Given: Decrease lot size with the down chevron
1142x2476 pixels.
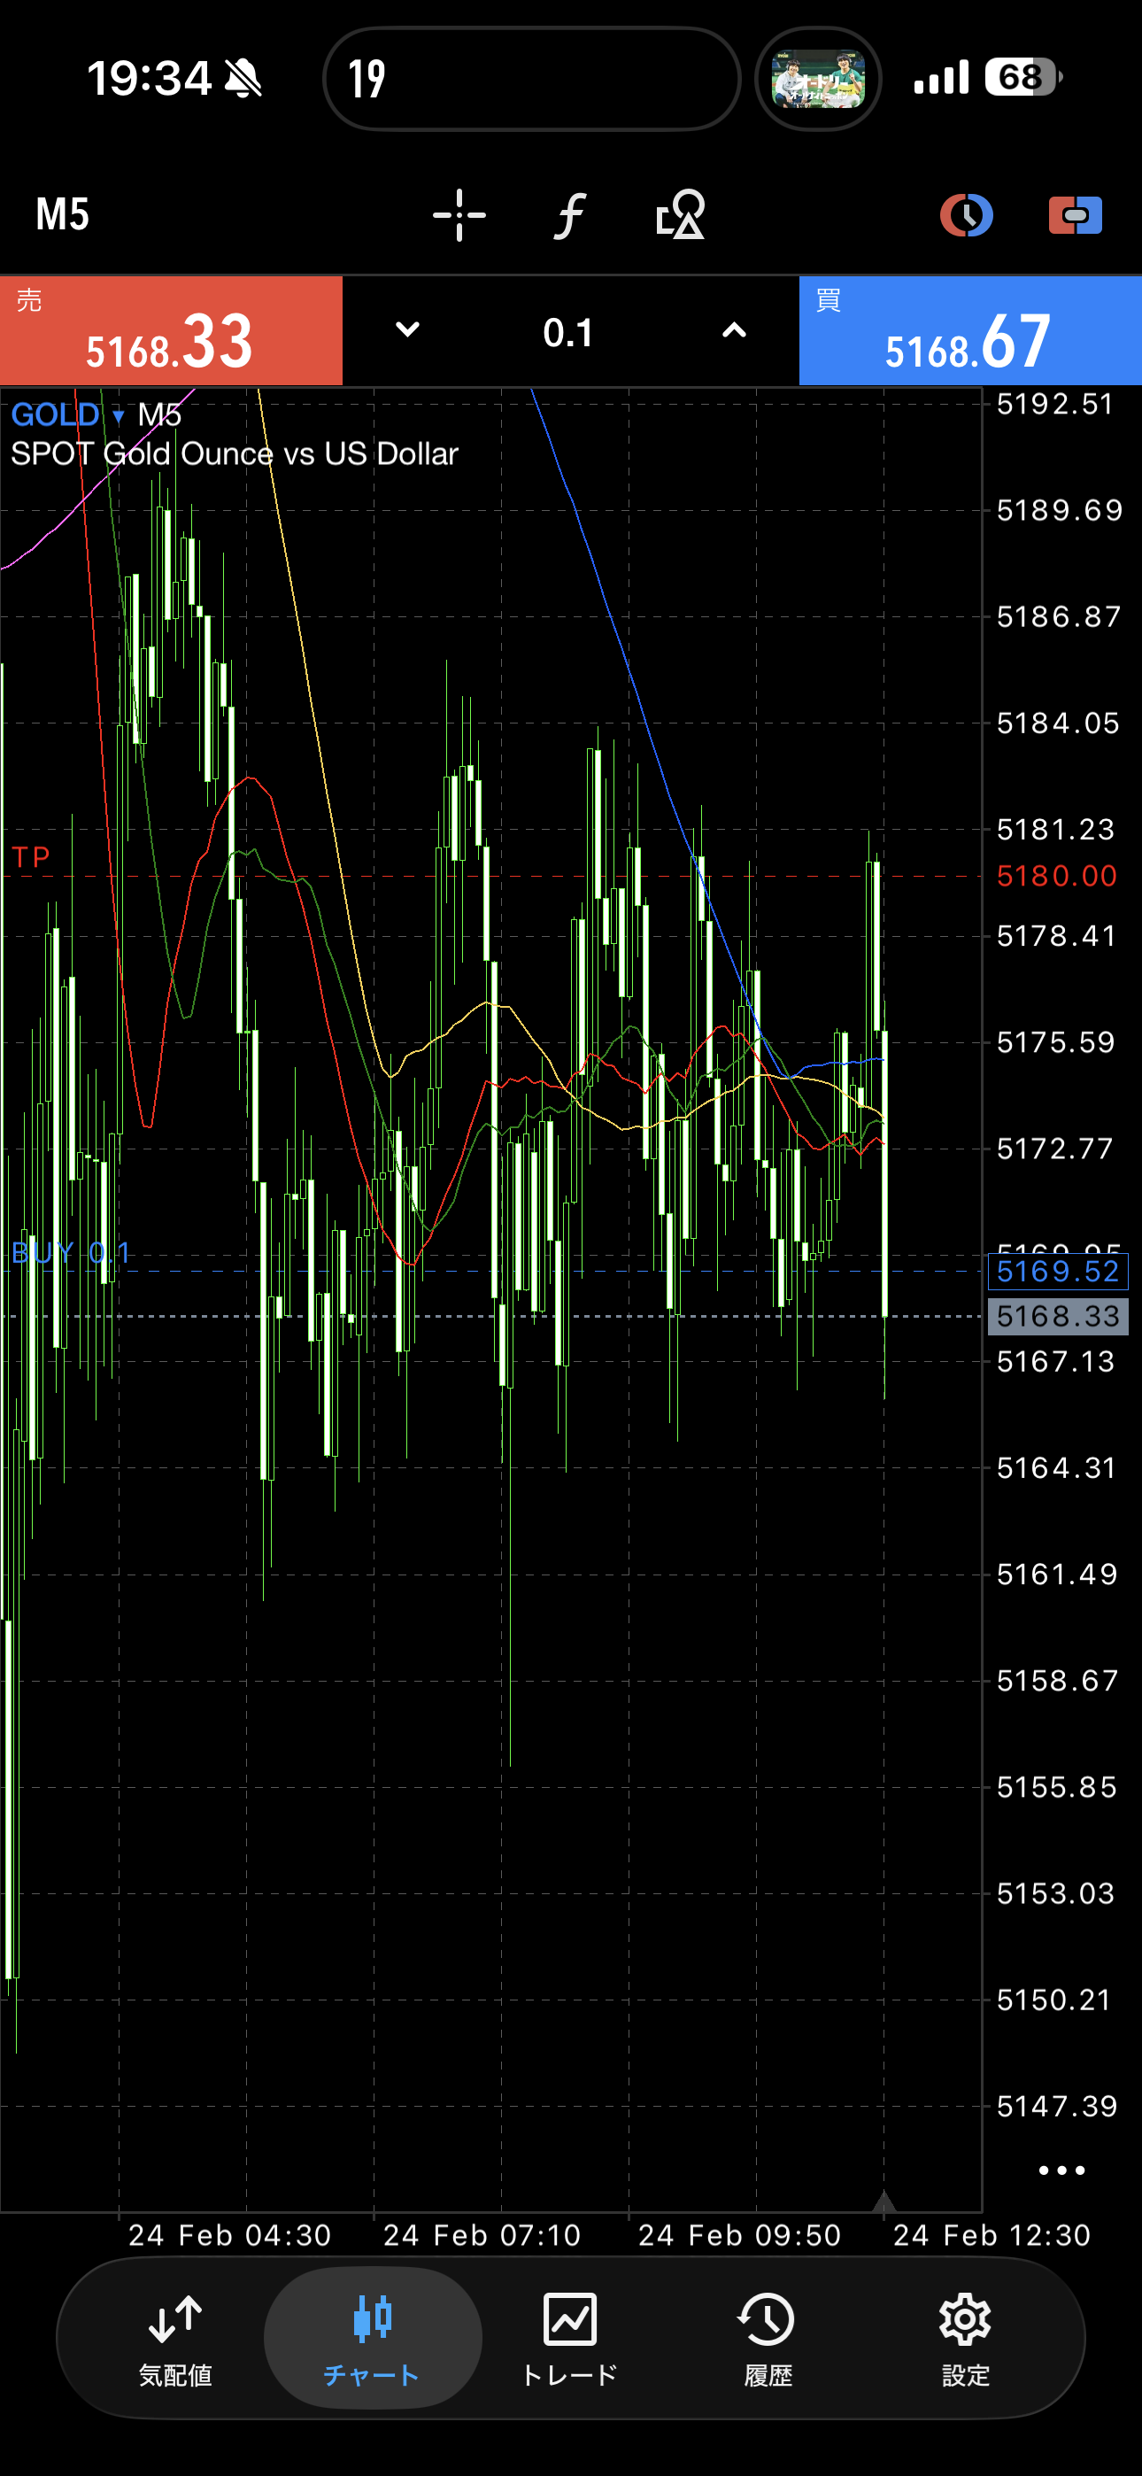Looking at the screenshot, I should pyautogui.click(x=407, y=330).
